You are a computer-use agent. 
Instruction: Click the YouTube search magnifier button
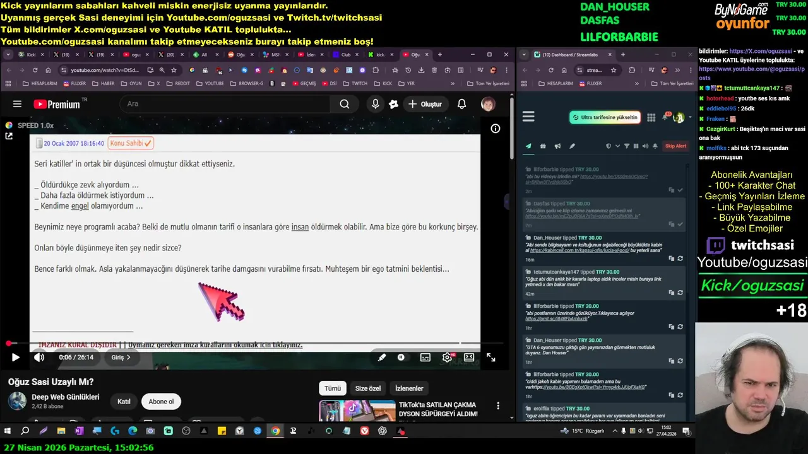tap(344, 104)
